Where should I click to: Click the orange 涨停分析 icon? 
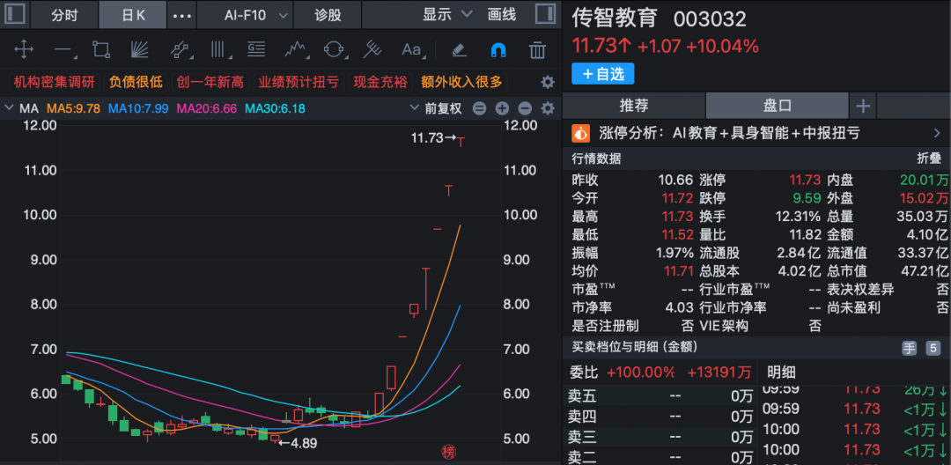click(x=581, y=133)
